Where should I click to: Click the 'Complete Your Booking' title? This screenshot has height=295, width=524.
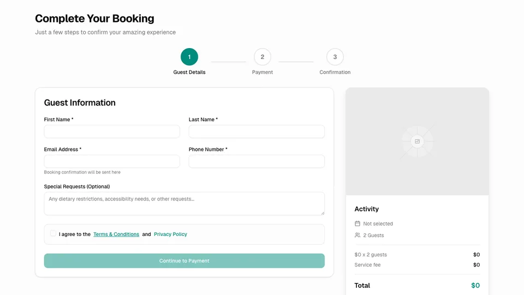click(94, 19)
